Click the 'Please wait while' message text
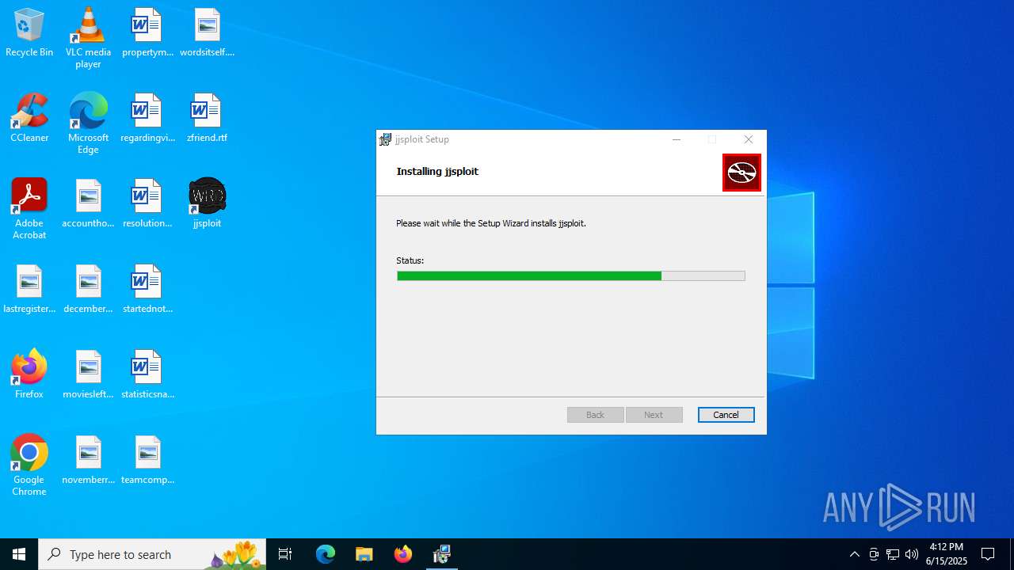The image size is (1014, 570). click(491, 223)
